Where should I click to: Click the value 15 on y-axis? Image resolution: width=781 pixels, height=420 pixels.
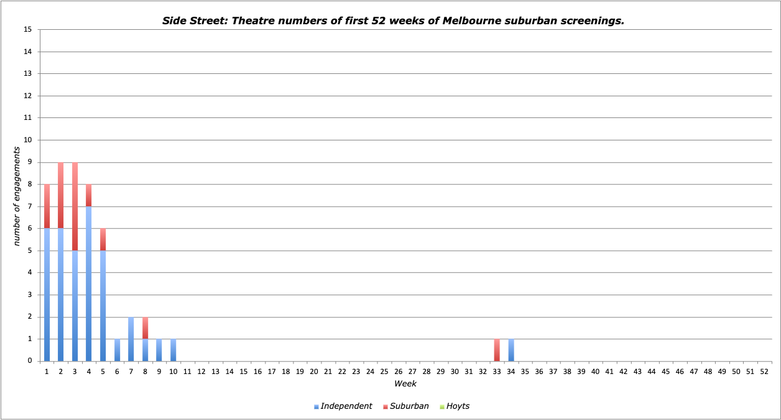coord(27,29)
